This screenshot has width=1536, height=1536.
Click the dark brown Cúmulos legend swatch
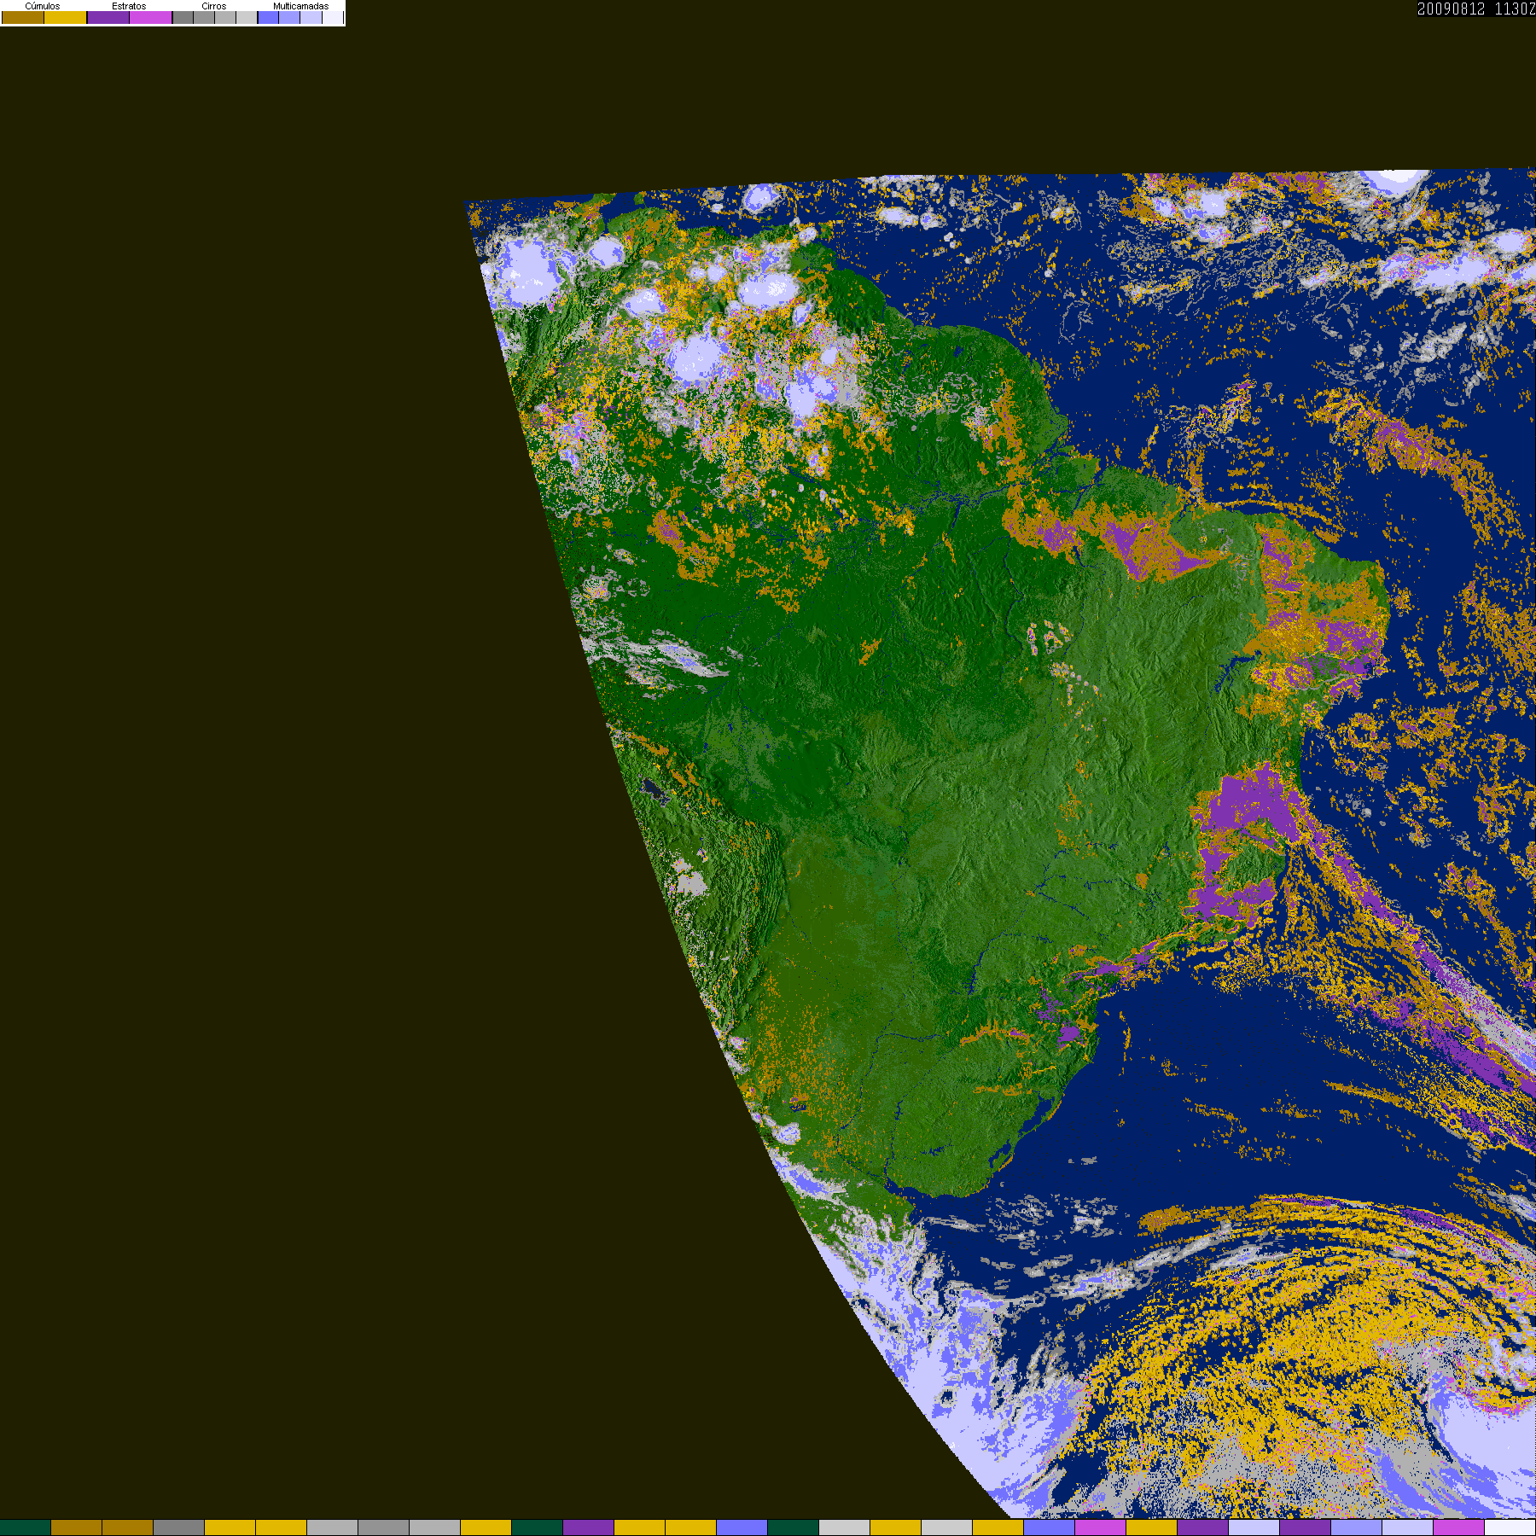(23, 17)
